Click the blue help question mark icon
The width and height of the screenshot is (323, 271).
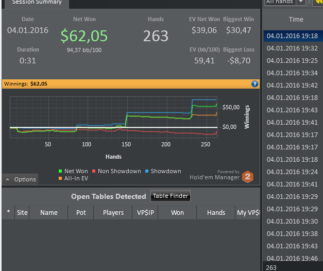tap(254, 83)
